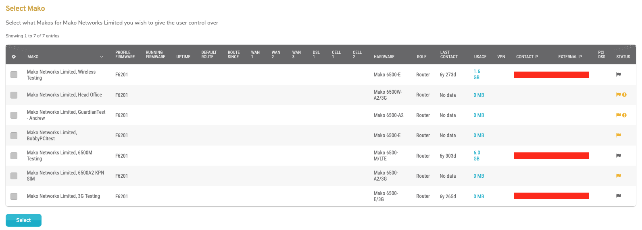Tick checkbox for 6500M Testing Mako
The image size is (642, 230).
point(14,156)
